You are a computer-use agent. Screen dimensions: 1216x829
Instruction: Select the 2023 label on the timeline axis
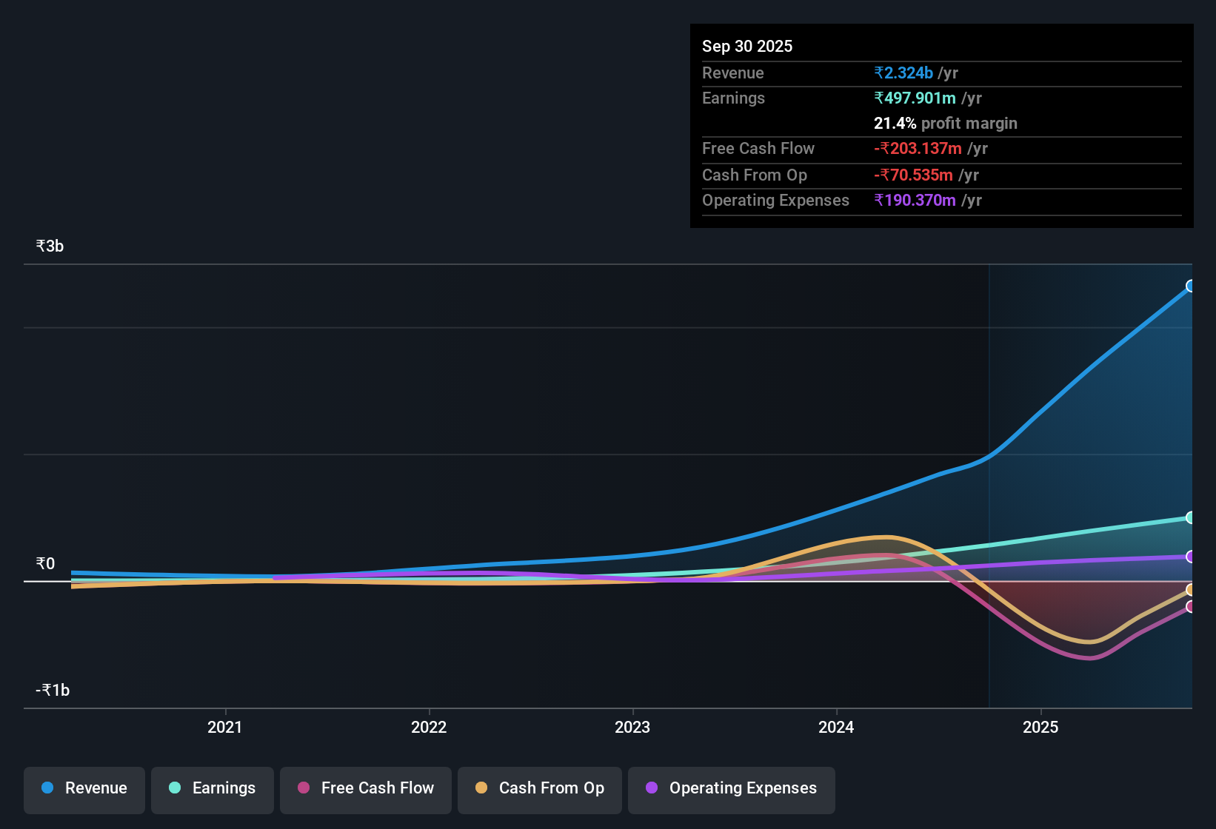pyautogui.click(x=633, y=727)
